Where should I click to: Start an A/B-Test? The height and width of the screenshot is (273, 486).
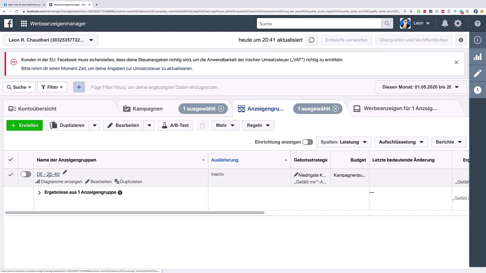click(x=175, y=125)
